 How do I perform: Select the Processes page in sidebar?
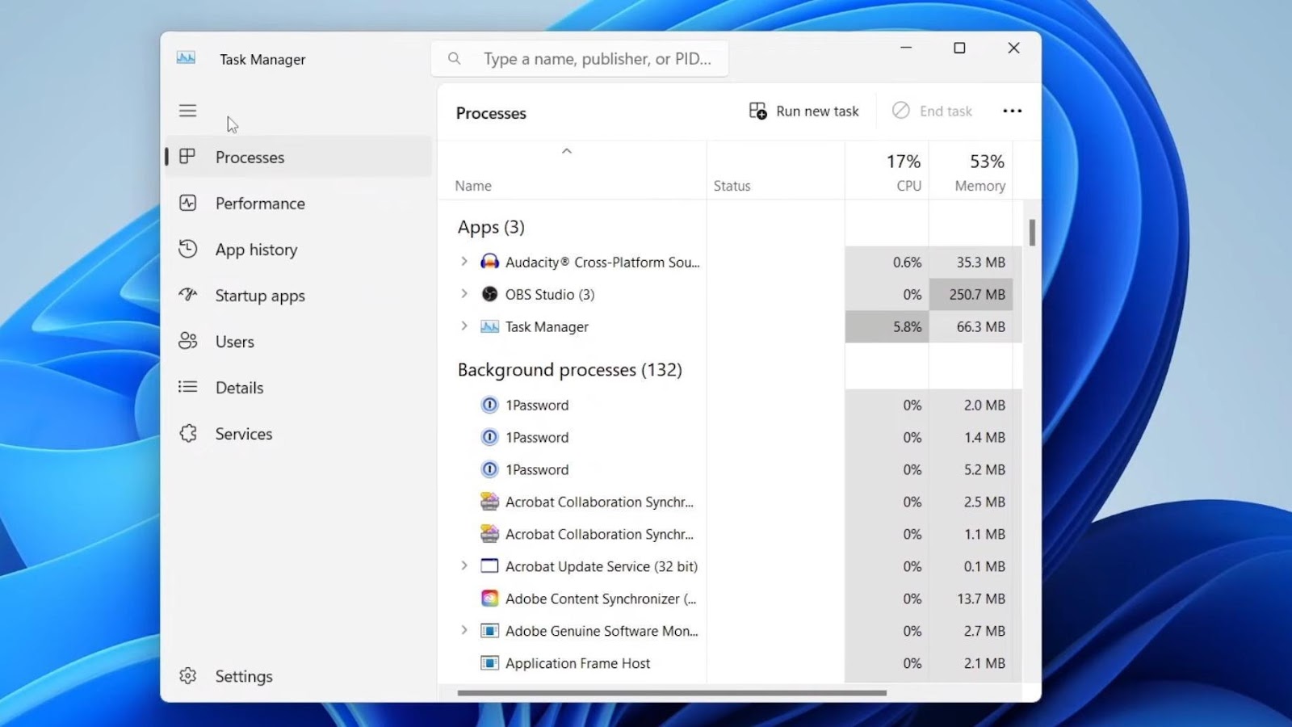tap(299, 157)
